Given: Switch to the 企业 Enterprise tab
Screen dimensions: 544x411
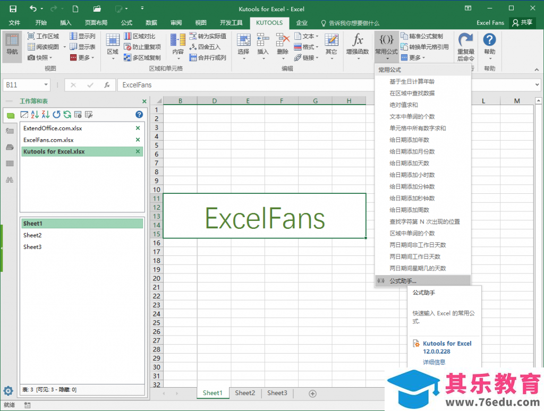Looking at the screenshot, I should (302, 23).
